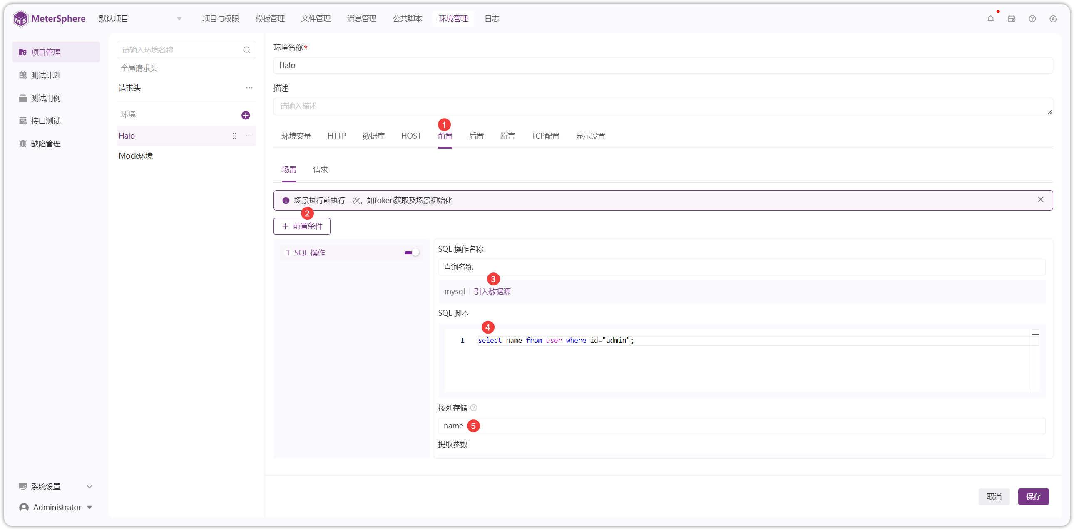Screen dimensions: 1074x530
Task: Select the SQL 操作 list item
Action: tap(351, 253)
